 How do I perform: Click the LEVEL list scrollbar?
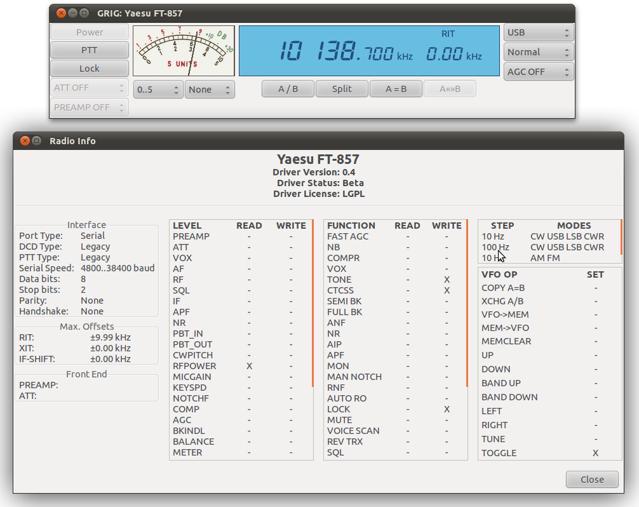313,303
